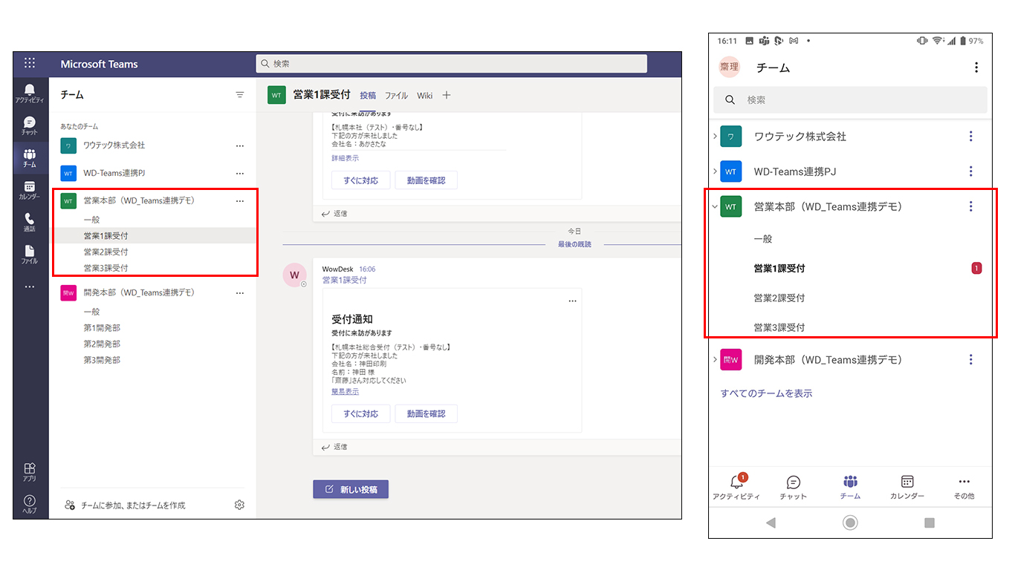Collapse 営業本部 team chevron on mobile
1015x570 pixels.
(715, 206)
